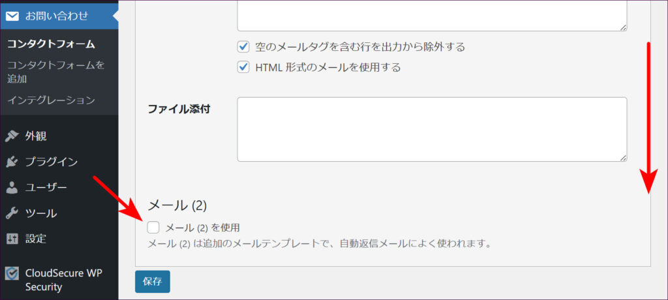The height and width of the screenshot is (300, 668).
Task: Click the envelope icon beside お問い合わせ
Action: click(12, 16)
